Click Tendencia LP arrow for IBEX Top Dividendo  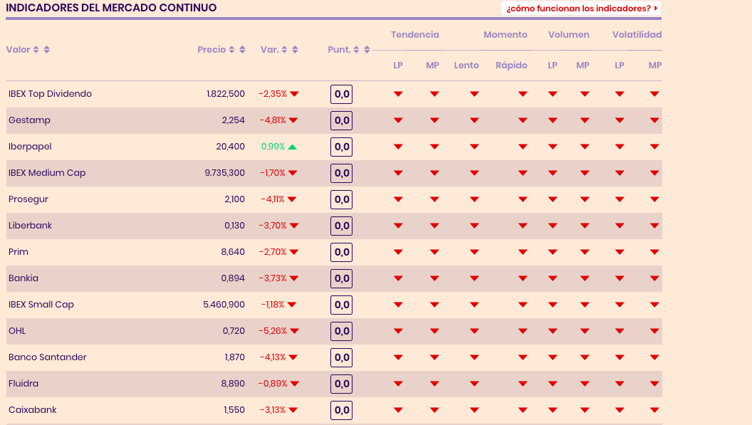tap(398, 94)
